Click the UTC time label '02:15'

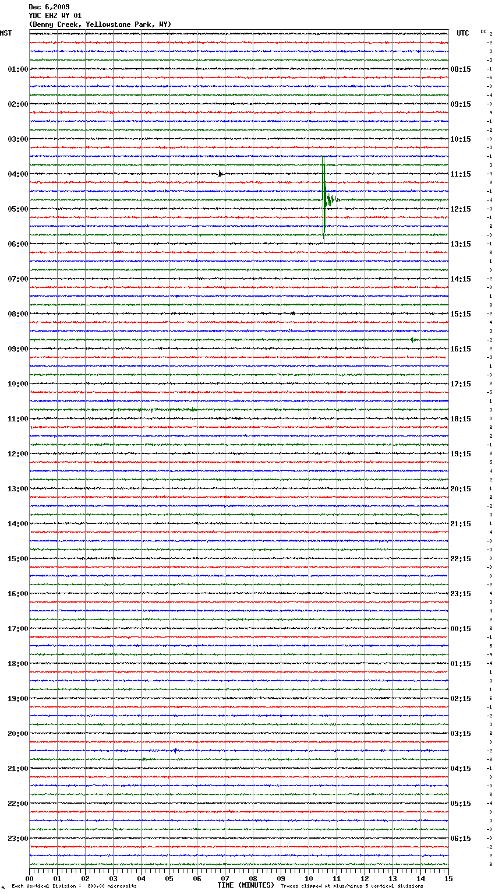click(x=461, y=699)
